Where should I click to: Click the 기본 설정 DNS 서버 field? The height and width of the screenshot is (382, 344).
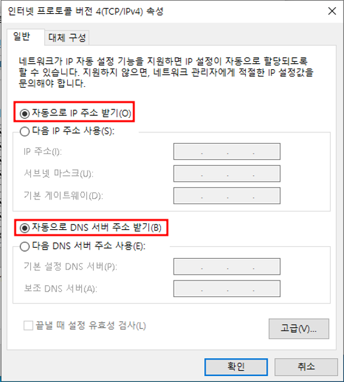(227, 267)
